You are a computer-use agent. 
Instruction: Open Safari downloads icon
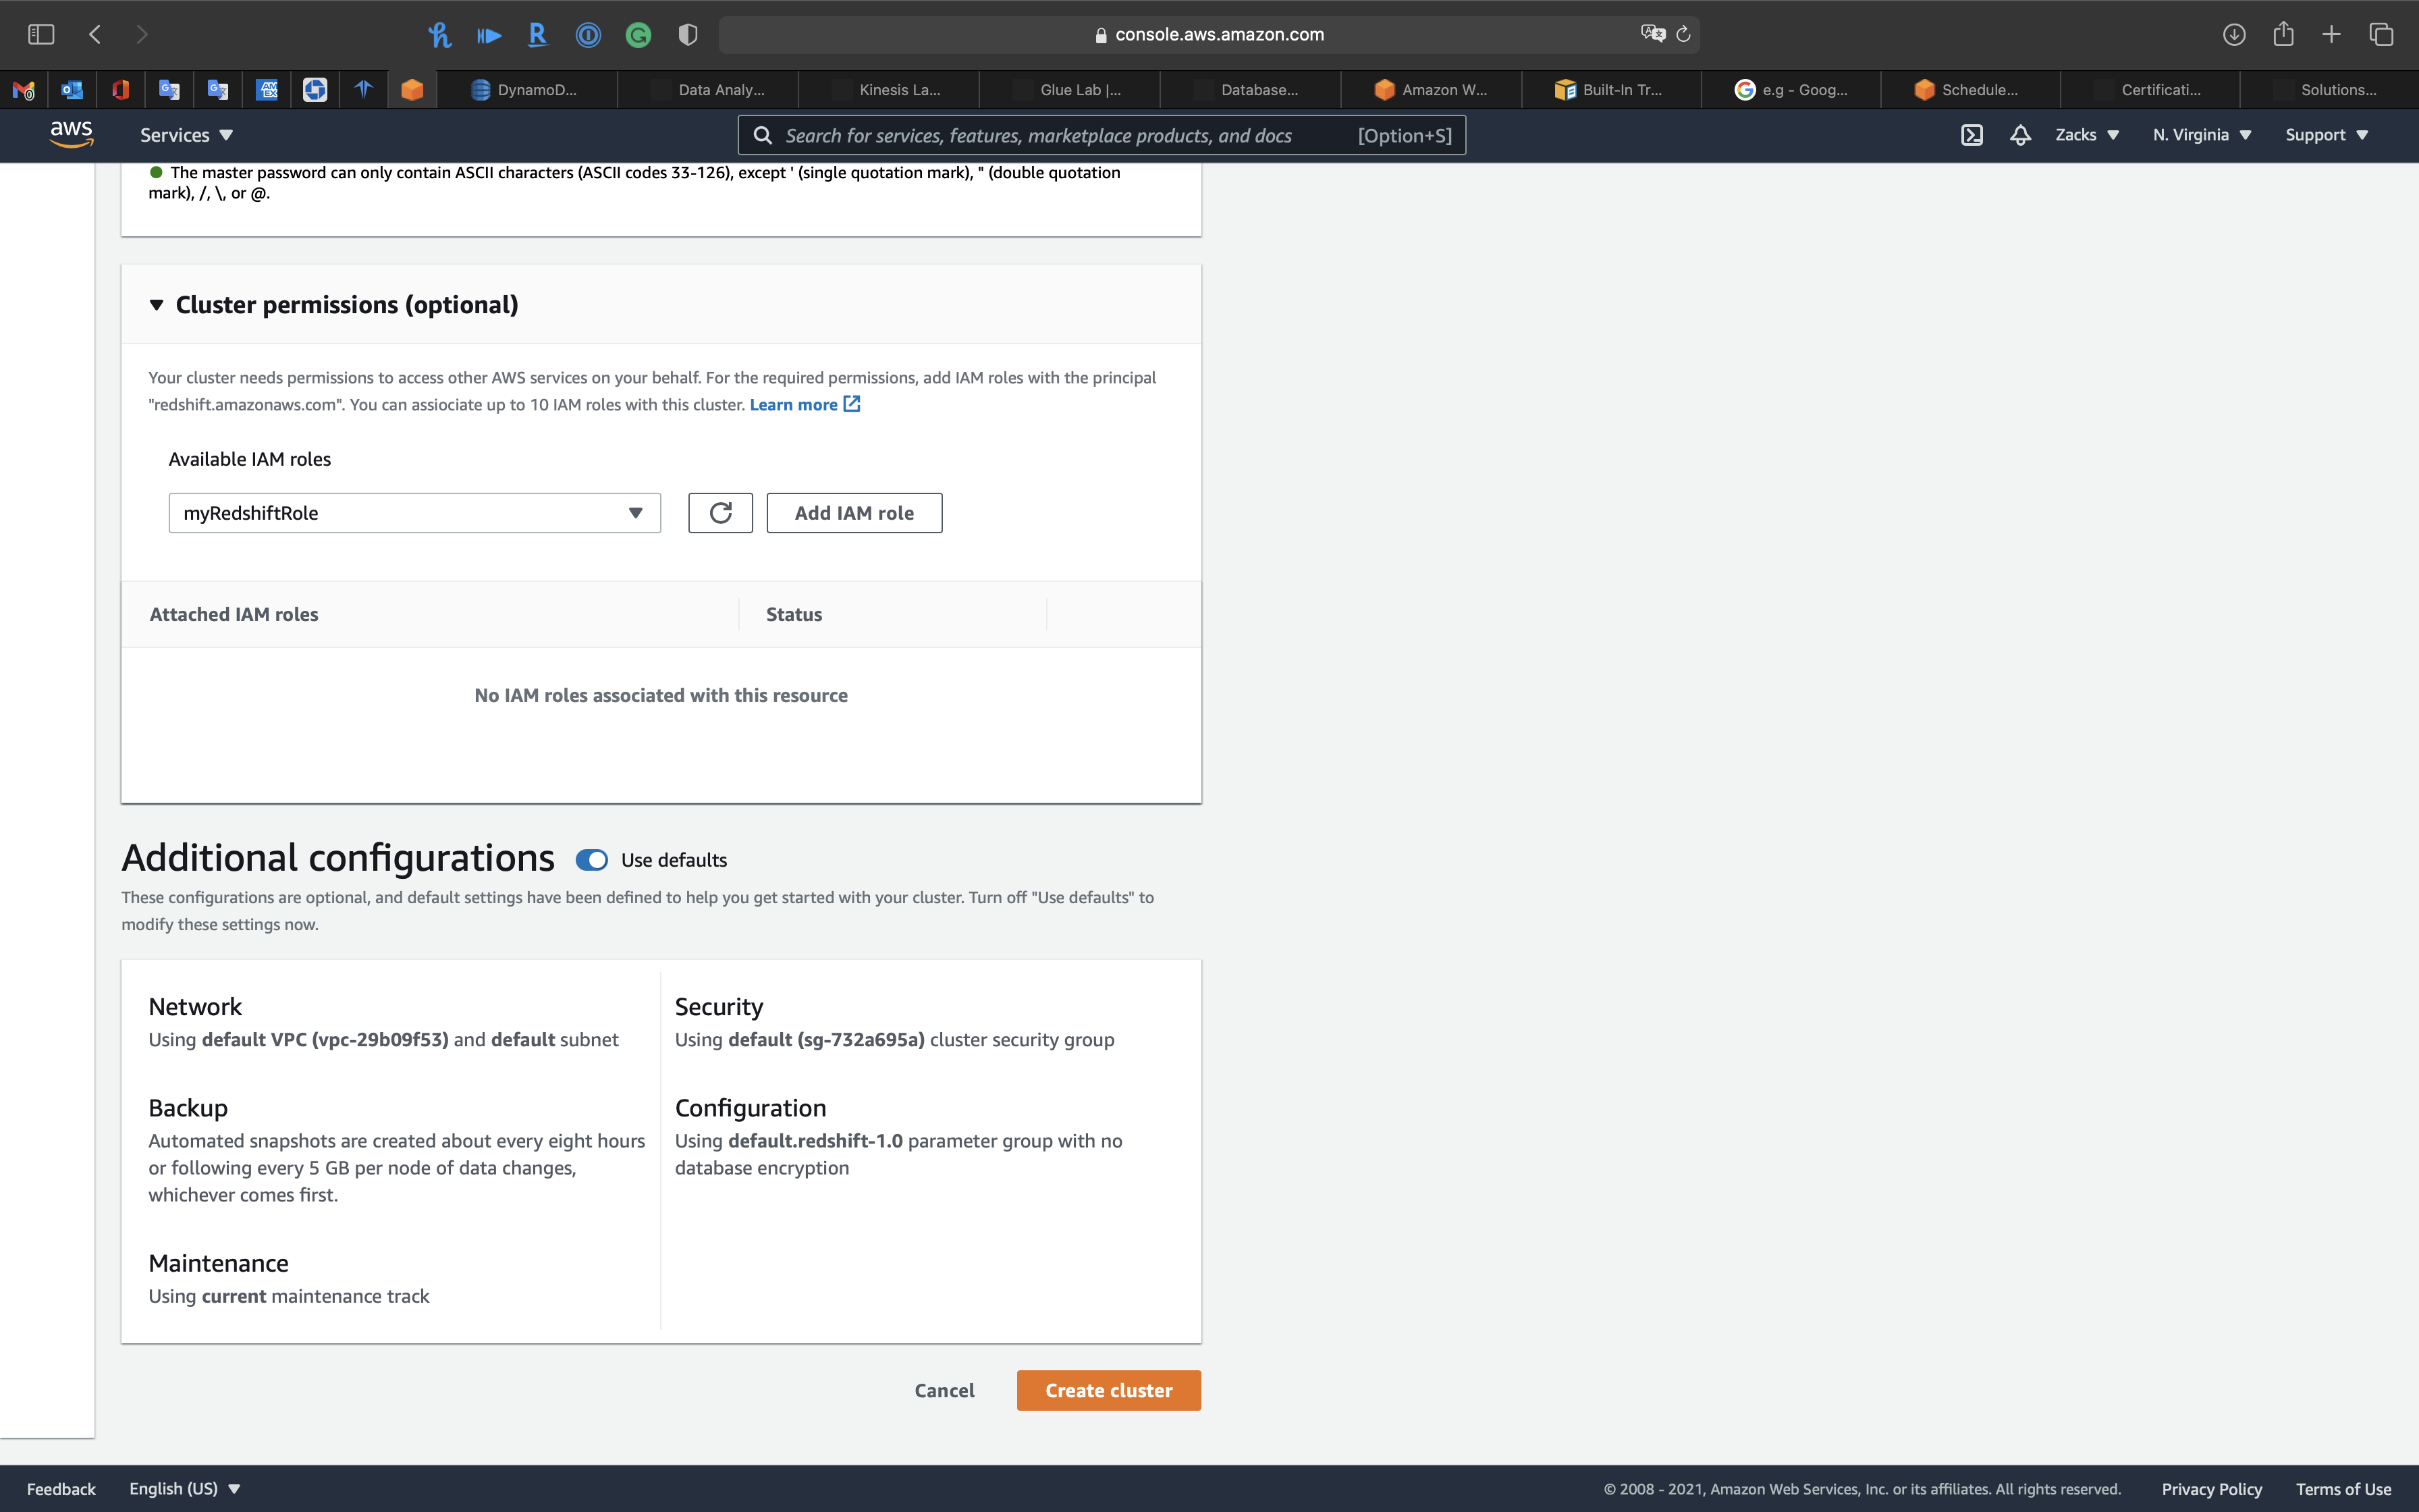pos(2234,34)
